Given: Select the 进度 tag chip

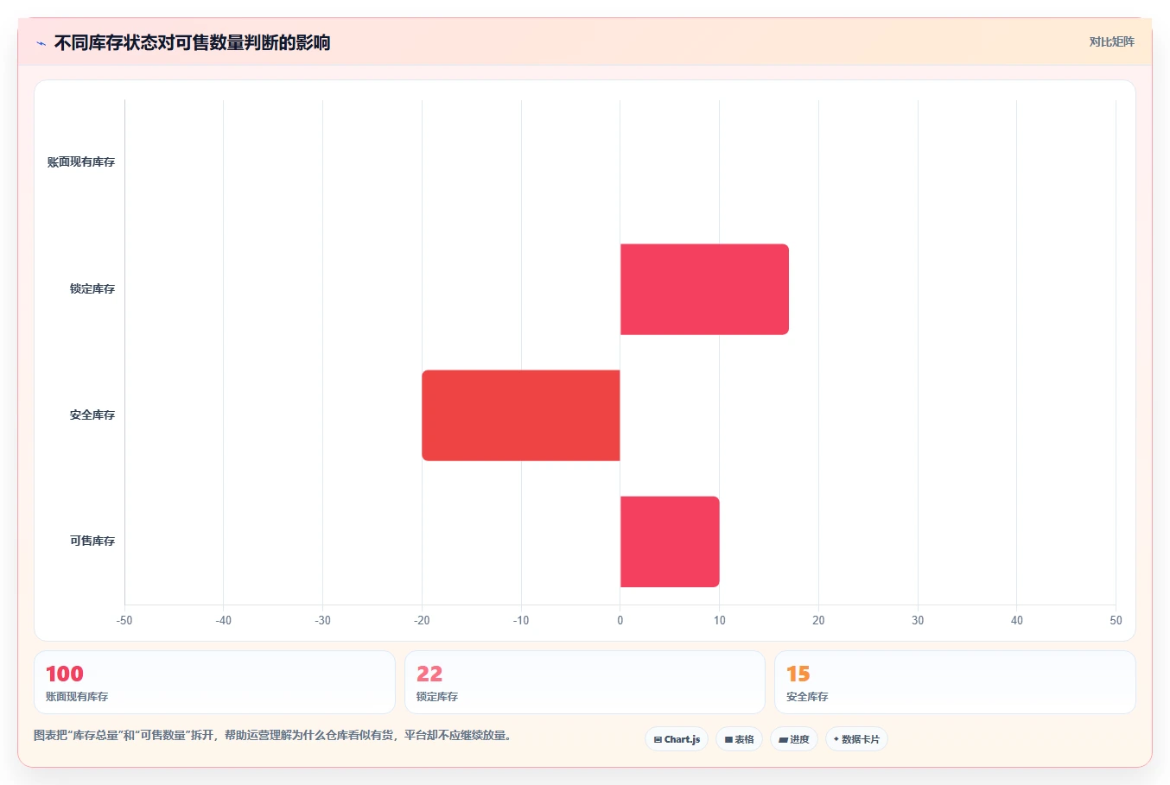Looking at the screenshot, I should pyautogui.click(x=794, y=739).
